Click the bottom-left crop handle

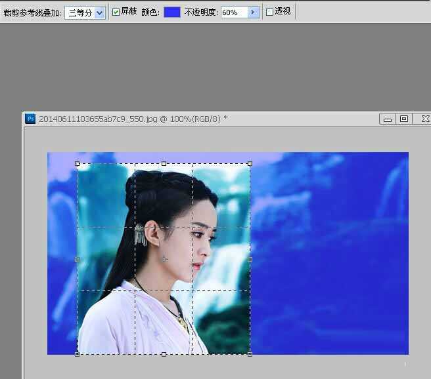tap(78, 354)
